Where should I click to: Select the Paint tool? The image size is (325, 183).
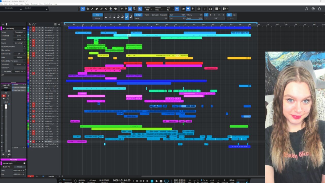click(101, 9)
